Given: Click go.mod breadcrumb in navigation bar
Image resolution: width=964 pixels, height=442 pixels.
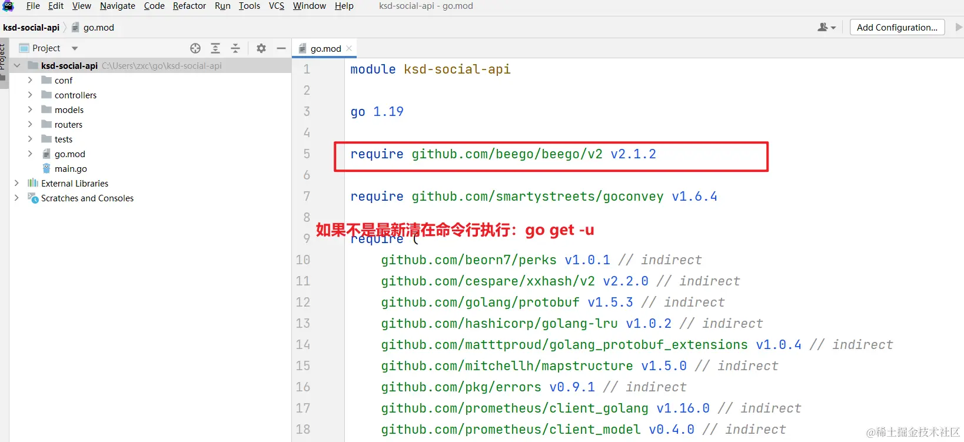Looking at the screenshot, I should (x=98, y=27).
